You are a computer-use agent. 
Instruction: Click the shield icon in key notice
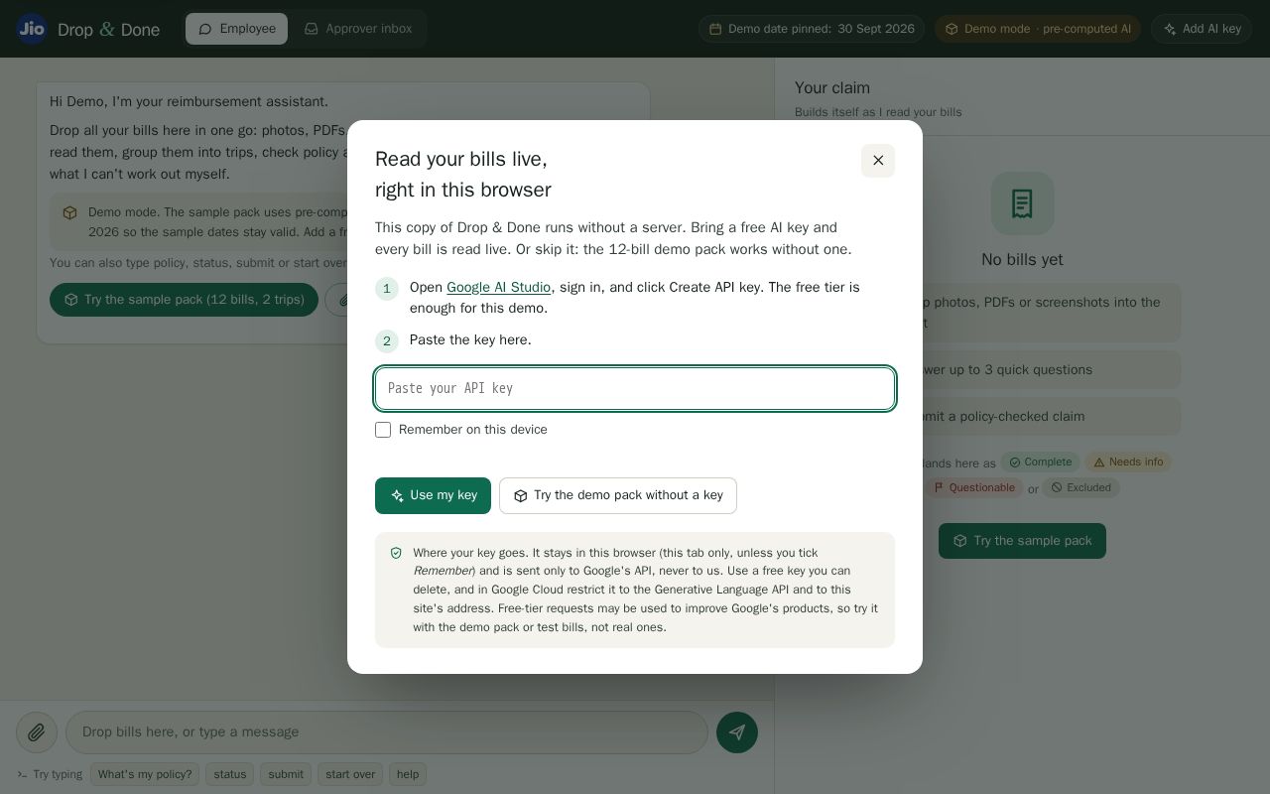(x=396, y=554)
